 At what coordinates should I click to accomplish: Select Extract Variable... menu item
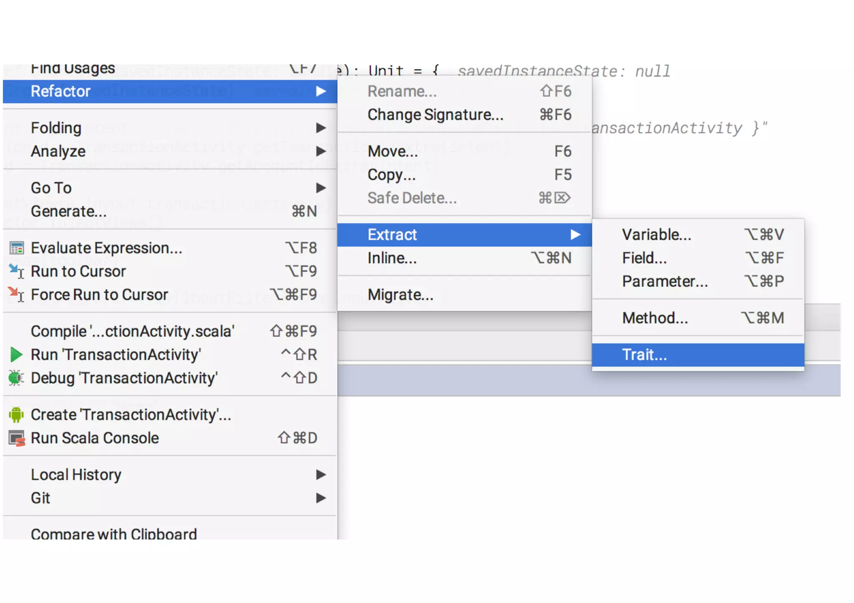coord(656,235)
